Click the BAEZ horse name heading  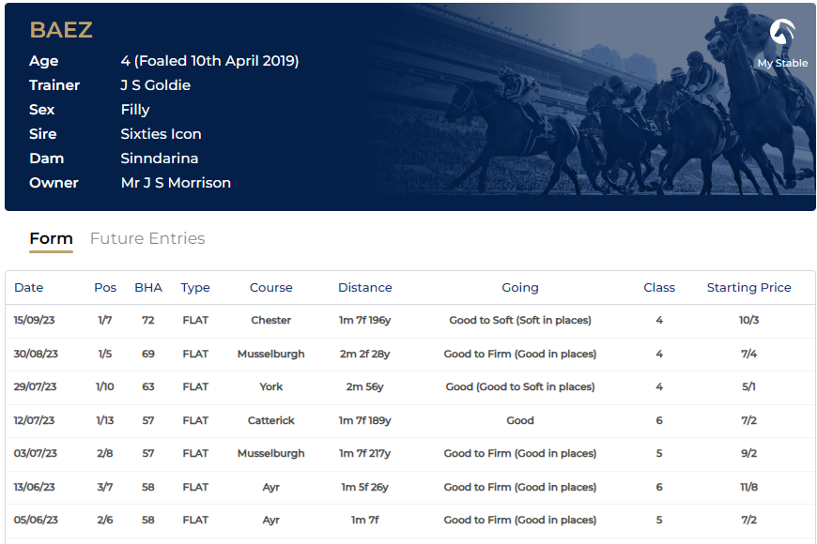61,30
